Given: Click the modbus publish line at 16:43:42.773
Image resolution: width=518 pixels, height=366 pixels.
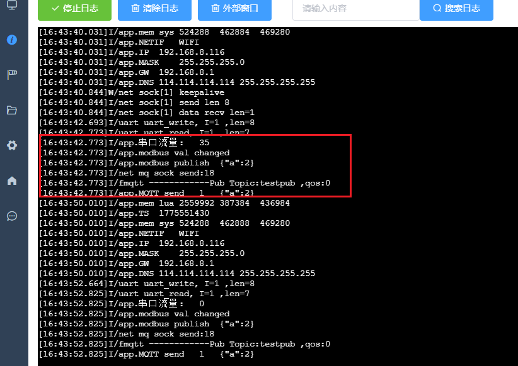Looking at the screenshot, I should click(x=147, y=163).
